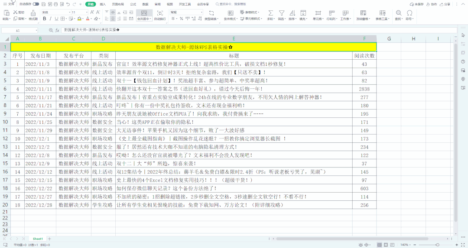Click the Paste clipboard icon

[6, 13]
